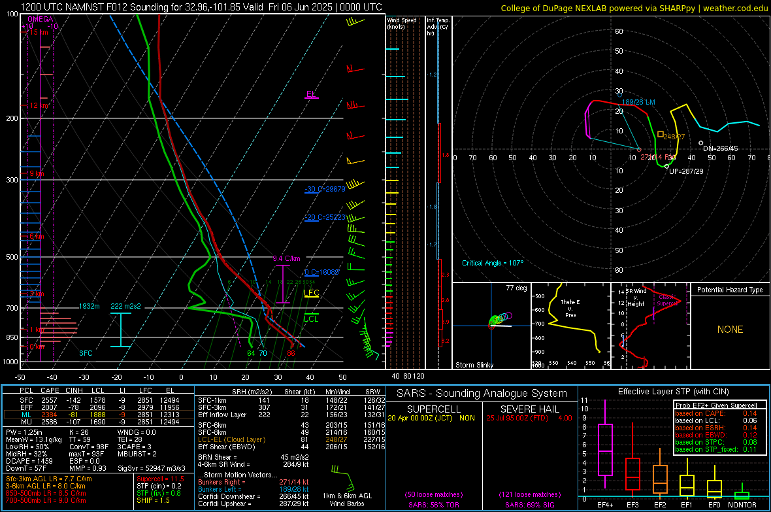
Task: Click the 9 km height marker
Action: coord(37,173)
